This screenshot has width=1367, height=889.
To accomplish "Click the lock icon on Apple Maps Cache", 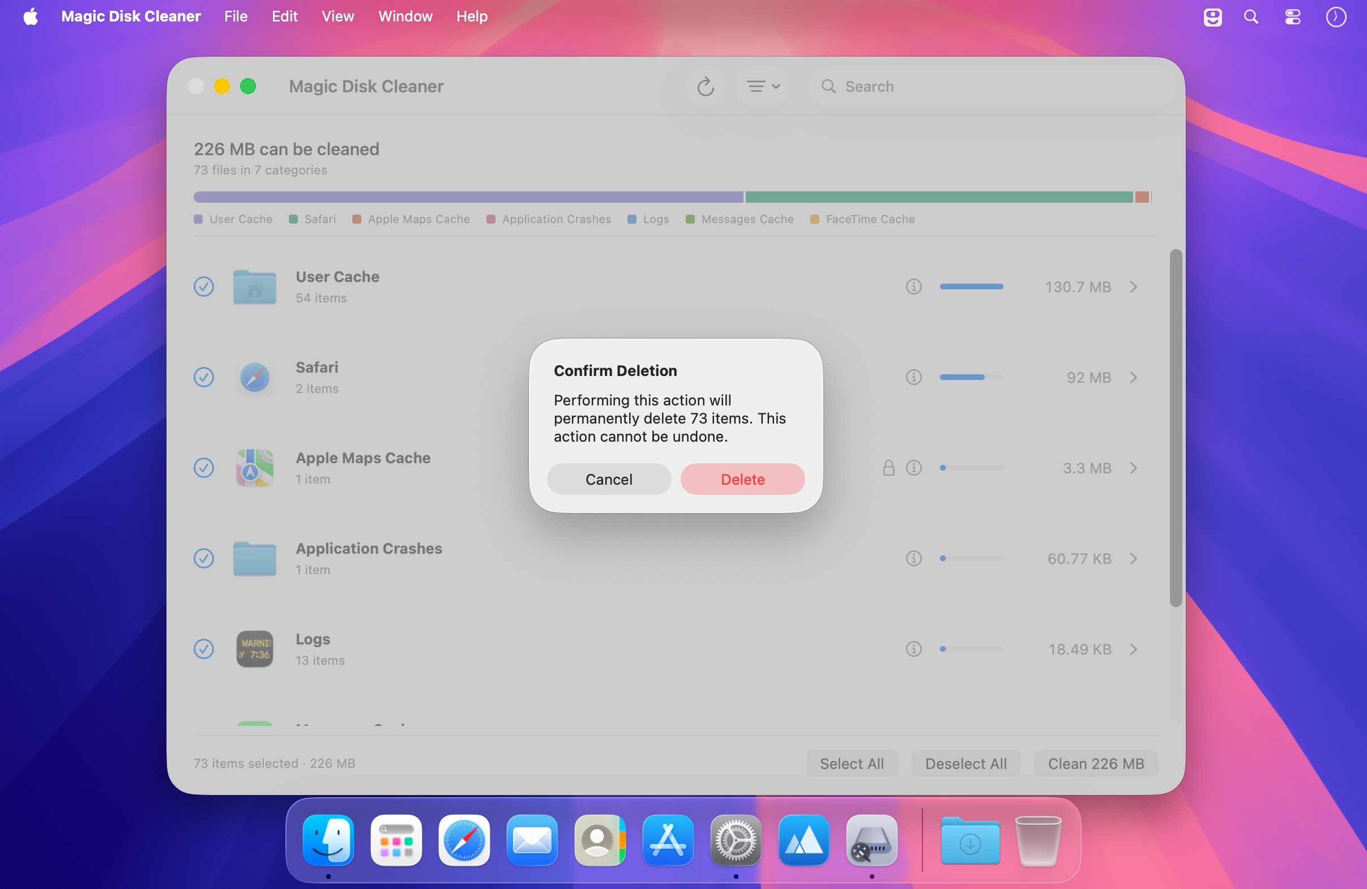I will [x=888, y=468].
